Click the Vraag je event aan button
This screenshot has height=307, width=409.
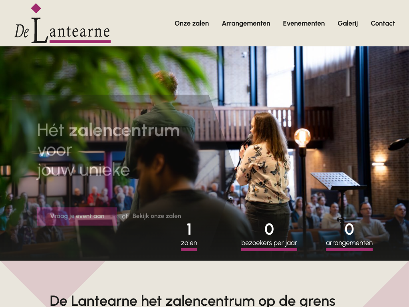click(x=77, y=216)
